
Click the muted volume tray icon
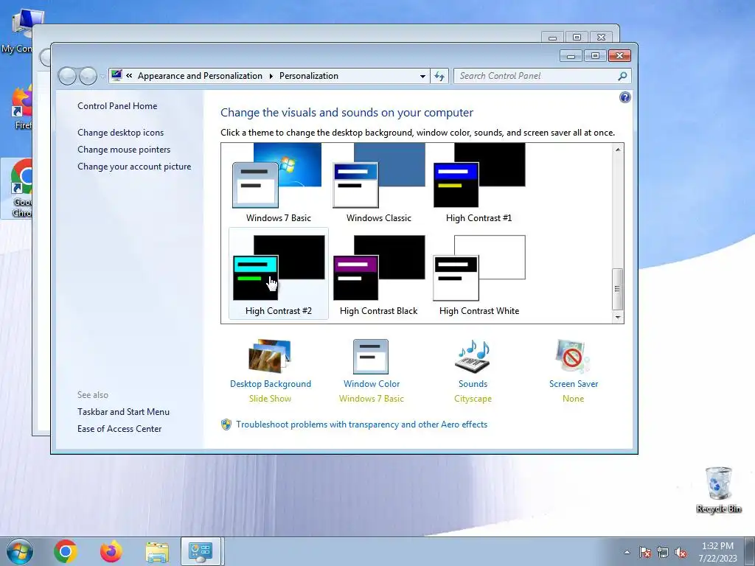[x=681, y=553]
